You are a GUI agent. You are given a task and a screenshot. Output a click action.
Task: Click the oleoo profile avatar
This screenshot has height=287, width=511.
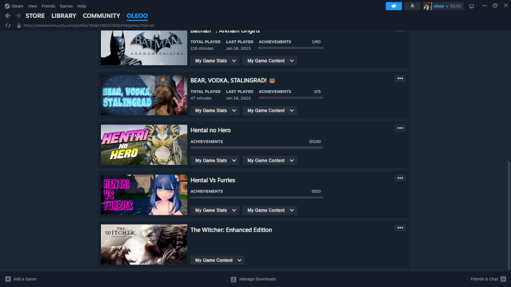pyautogui.click(x=427, y=6)
